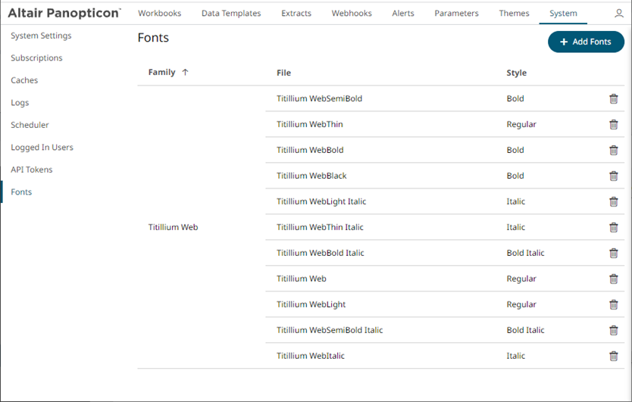Screen dimensions: 632x402
Task: Delete the Titillium WebSemiBold font file
Action: (614, 99)
